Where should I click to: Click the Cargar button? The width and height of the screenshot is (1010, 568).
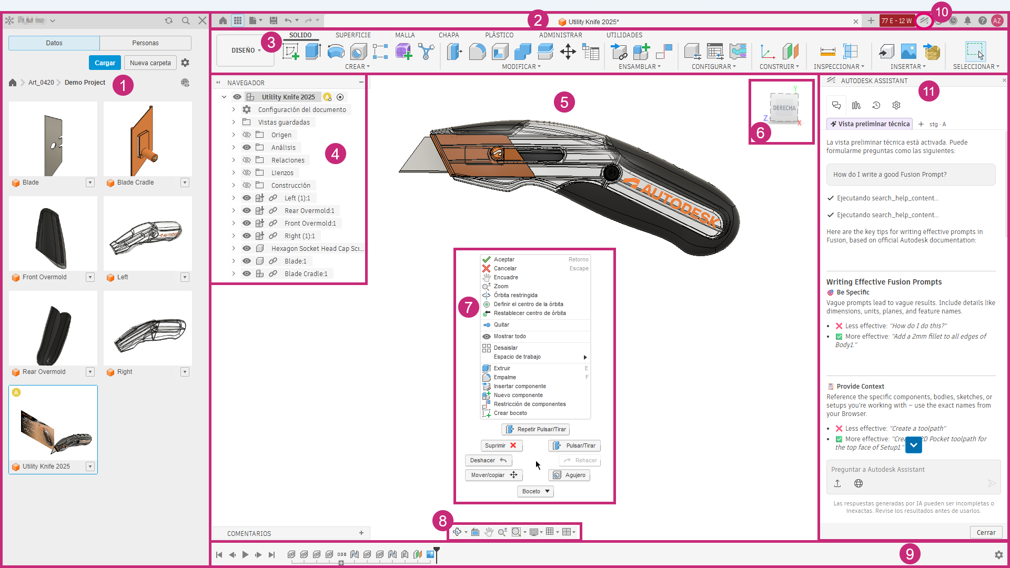pos(105,63)
